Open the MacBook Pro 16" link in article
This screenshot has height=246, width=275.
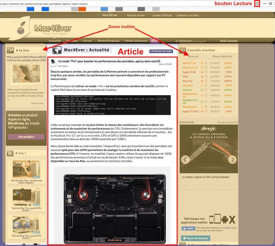click(65, 136)
